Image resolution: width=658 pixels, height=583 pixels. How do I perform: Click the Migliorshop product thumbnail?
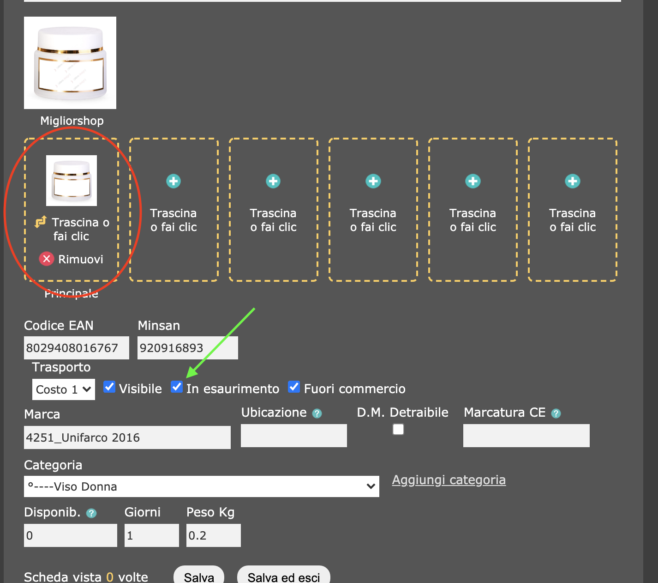[70, 63]
